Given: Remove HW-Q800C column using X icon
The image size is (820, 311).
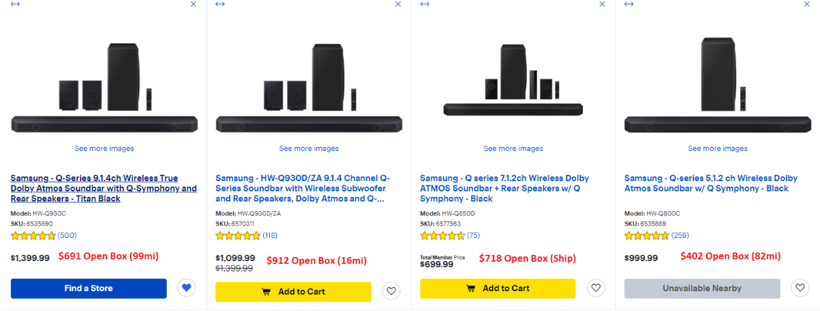Looking at the screenshot, I should click(807, 4).
